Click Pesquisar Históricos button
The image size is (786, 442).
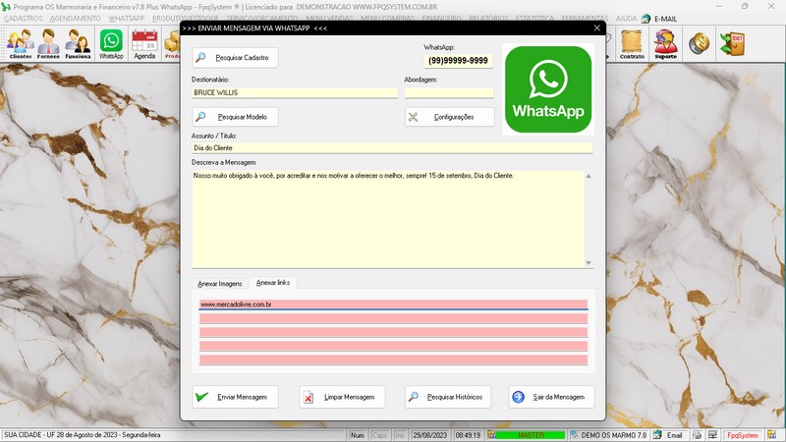(x=448, y=397)
